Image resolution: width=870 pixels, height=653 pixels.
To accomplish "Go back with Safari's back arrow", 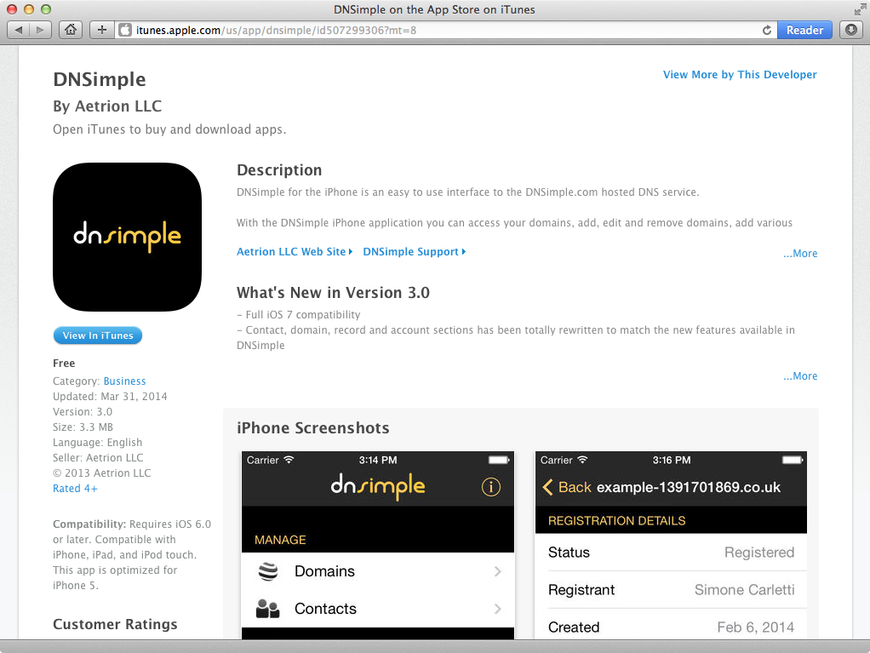I will click(19, 30).
